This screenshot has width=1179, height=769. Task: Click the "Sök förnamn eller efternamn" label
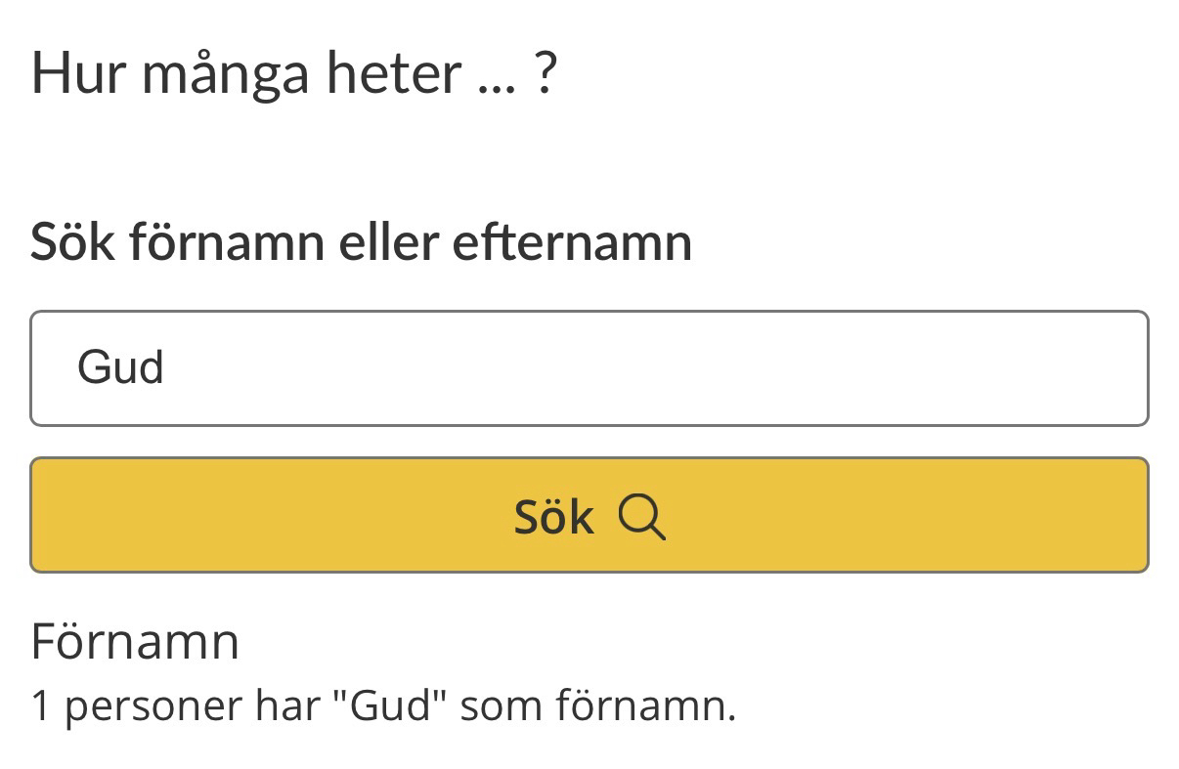click(361, 241)
